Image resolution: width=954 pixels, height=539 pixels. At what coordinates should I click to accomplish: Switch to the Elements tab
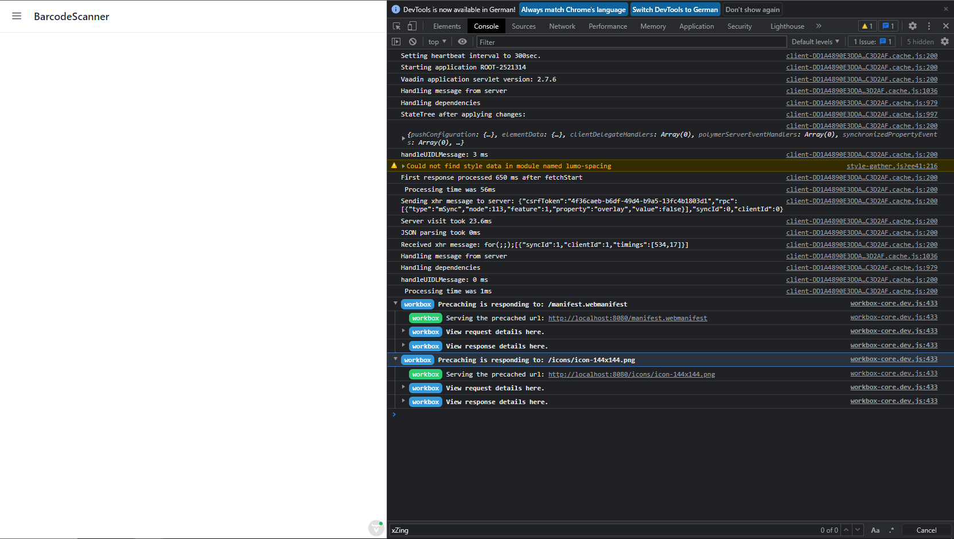447,26
